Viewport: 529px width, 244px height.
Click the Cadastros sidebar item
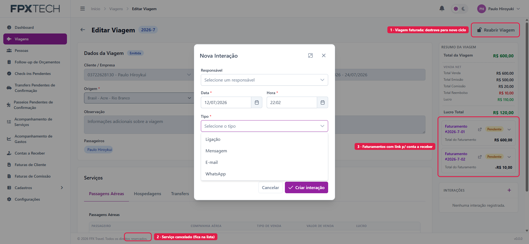[x=35, y=188]
